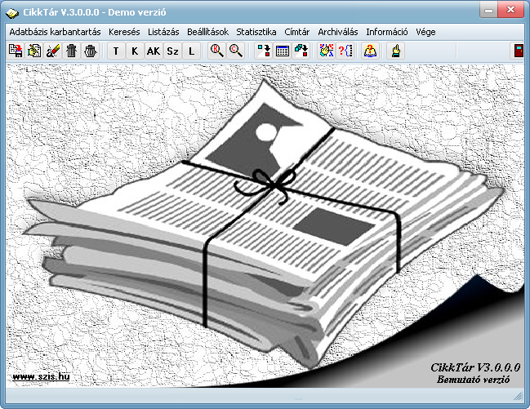Click the single square with red arrow icon
This screenshot has height=409, width=530.
[x=263, y=51]
